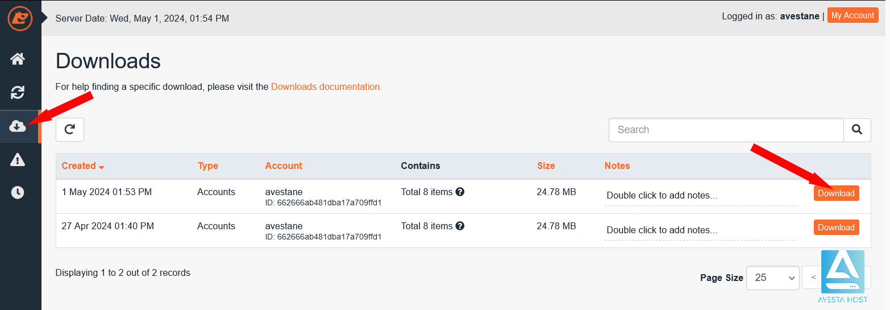
Task: Download the 27 Apr 2024 backup
Action: coord(836,228)
